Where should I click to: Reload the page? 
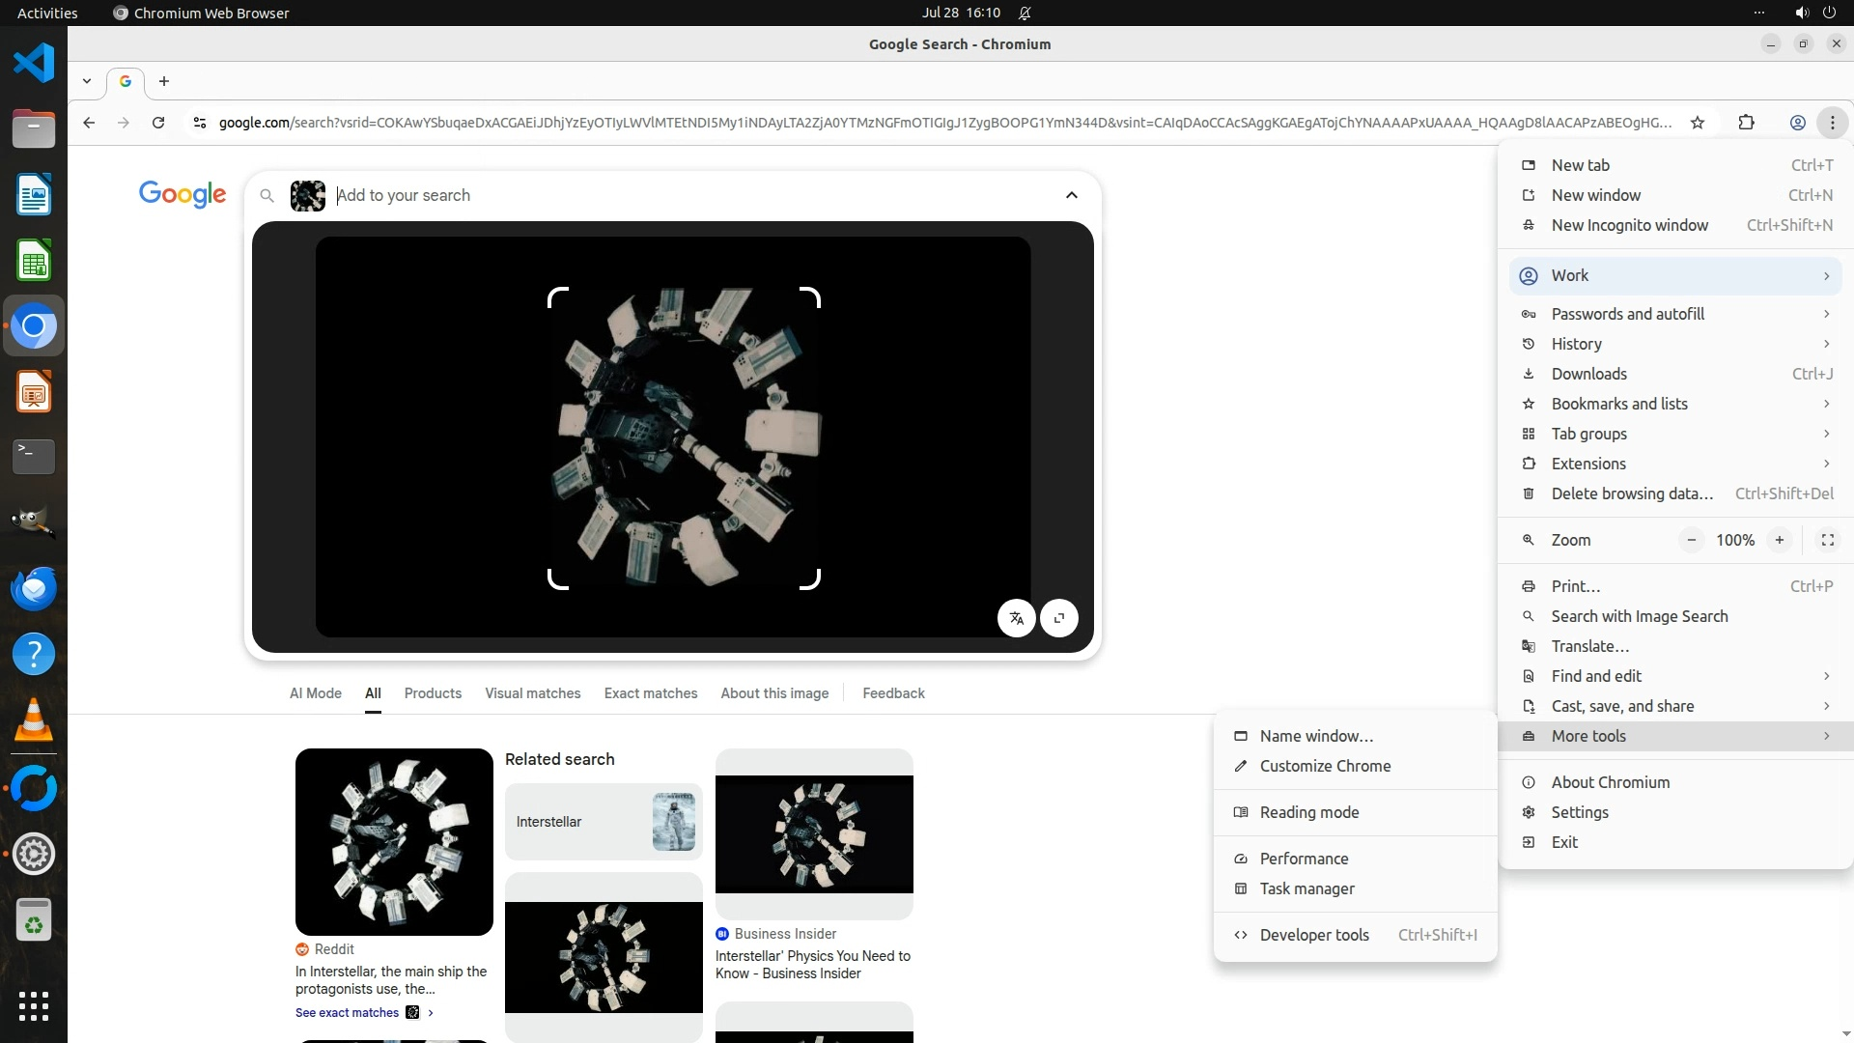pyautogui.click(x=158, y=123)
